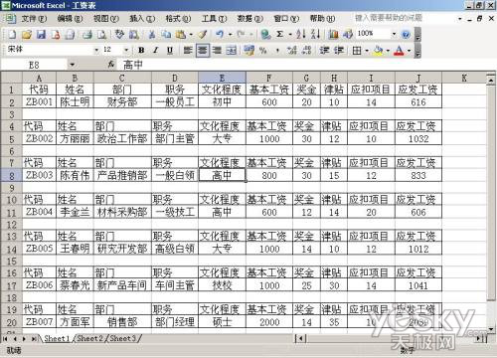Apply the yellow Fill Color bucket
The image size is (497, 358).
pos(378,51)
